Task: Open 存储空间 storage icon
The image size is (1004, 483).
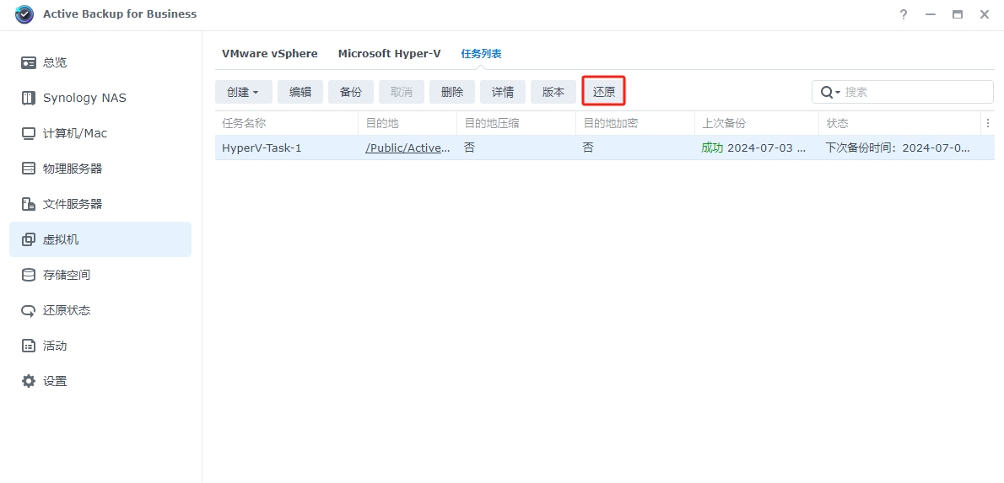Action: coord(29,275)
